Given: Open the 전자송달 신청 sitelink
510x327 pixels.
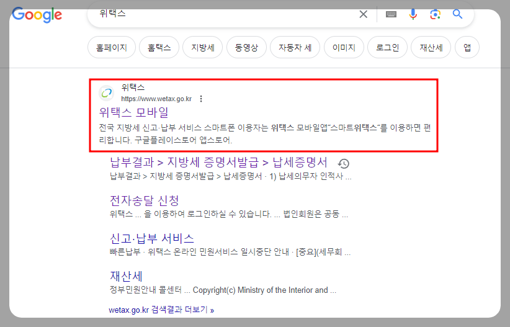Looking at the screenshot, I should tap(145, 200).
